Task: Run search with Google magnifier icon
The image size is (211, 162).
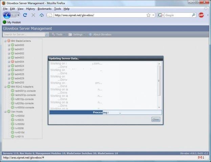Action: click(193, 15)
